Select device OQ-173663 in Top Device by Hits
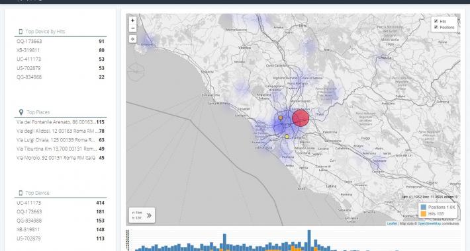The width and height of the screenshot is (470, 251). 60,42
